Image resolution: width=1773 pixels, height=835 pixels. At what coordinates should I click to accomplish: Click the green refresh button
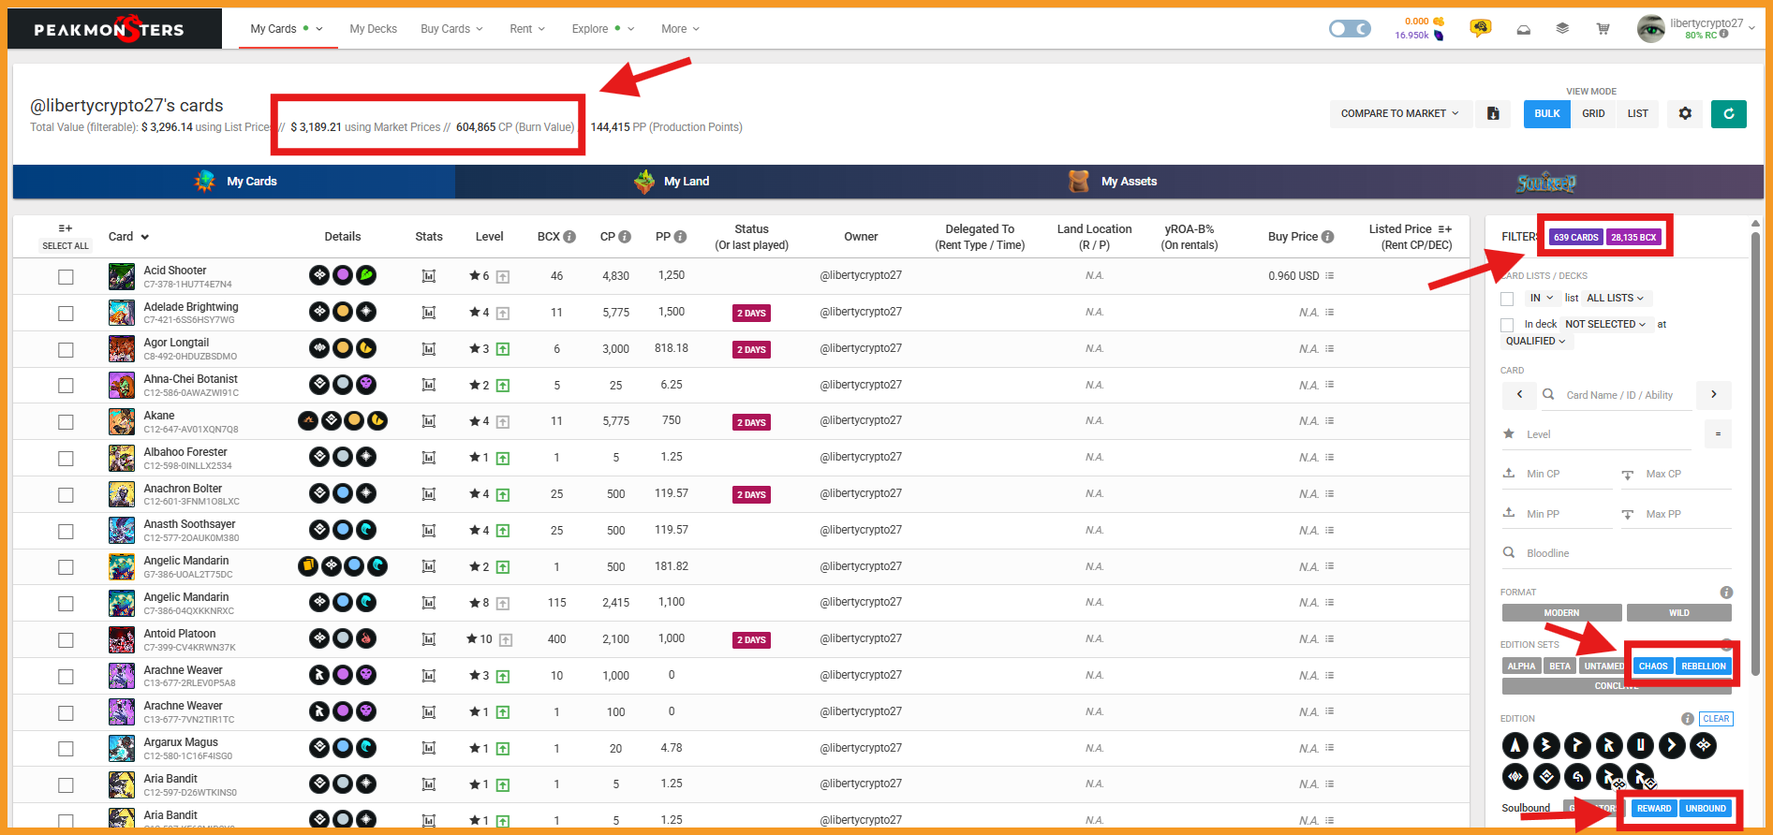pyautogui.click(x=1729, y=113)
